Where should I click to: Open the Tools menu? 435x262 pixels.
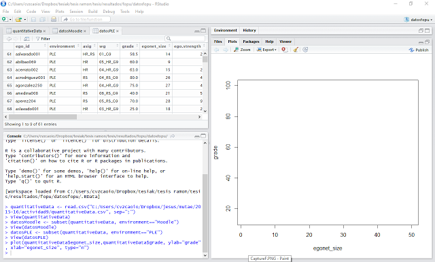124,12
